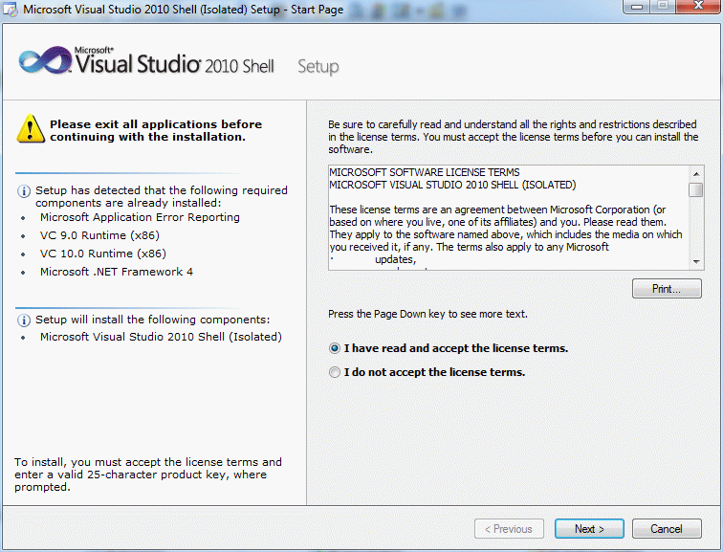The image size is (723, 552).
Task: Click the 'Setup' header label
Action: click(x=318, y=66)
